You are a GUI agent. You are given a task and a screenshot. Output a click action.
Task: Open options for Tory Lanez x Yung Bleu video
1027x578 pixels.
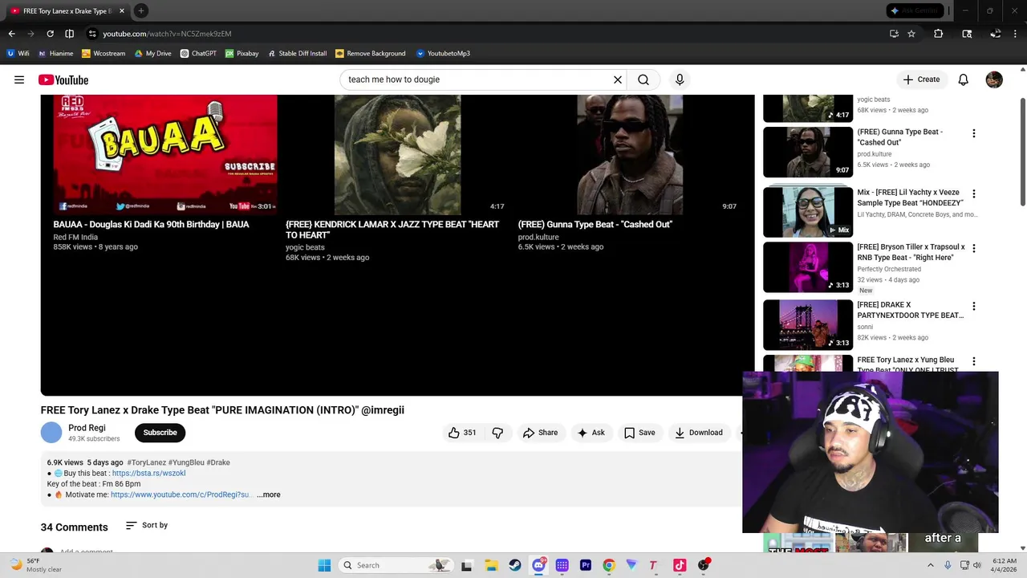point(974,361)
